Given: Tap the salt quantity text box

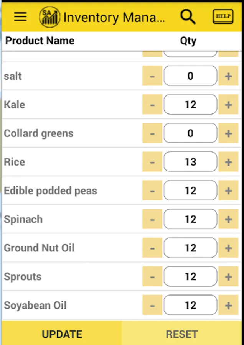Looking at the screenshot, I should 190,76.
